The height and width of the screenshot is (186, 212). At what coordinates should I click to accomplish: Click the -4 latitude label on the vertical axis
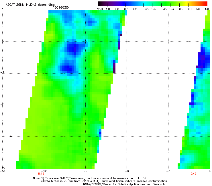click(x=2, y=72)
